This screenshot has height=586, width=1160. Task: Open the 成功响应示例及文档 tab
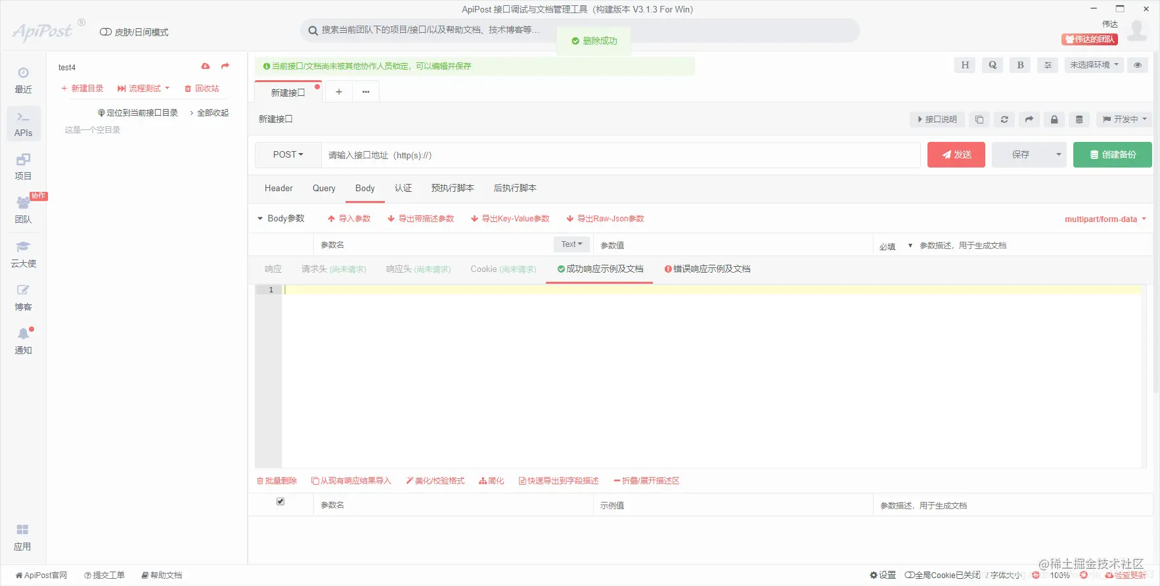(x=600, y=269)
